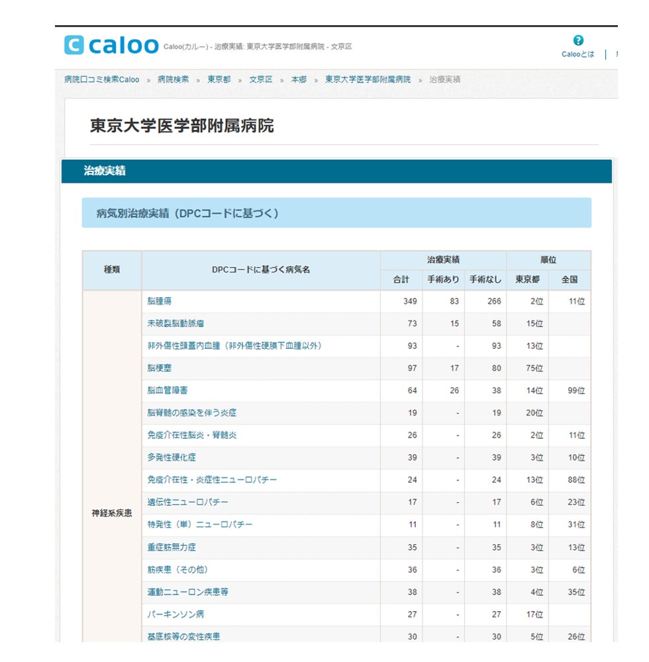The height and width of the screenshot is (662, 649).
Task: Click the 治療実績 section header bar
Action: [336, 171]
